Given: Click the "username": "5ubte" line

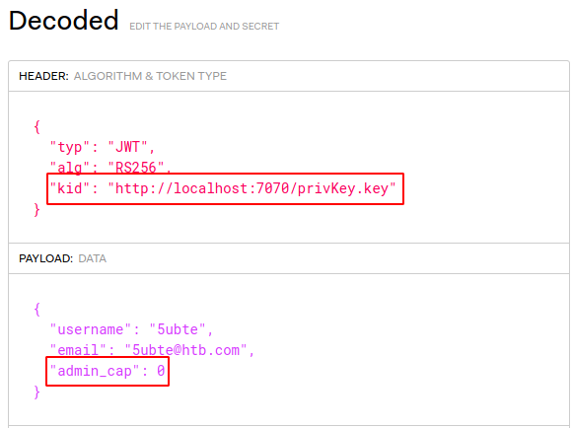Looking at the screenshot, I should tap(131, 329).
